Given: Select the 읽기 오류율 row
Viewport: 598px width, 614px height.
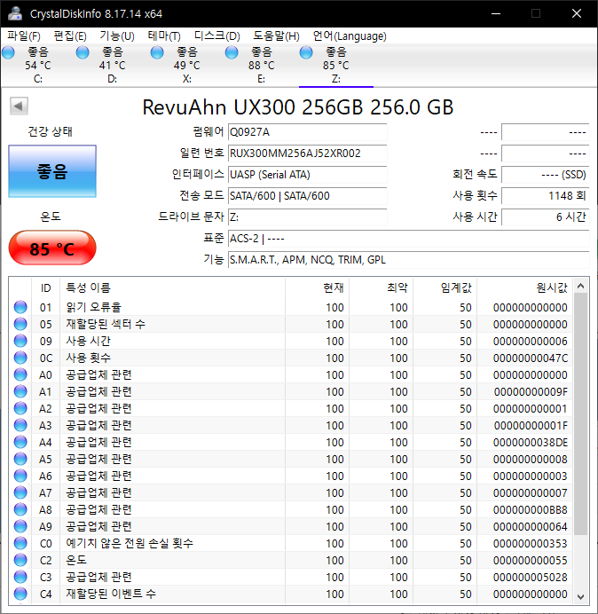Looking at the screenshot, I should point(292,307).
